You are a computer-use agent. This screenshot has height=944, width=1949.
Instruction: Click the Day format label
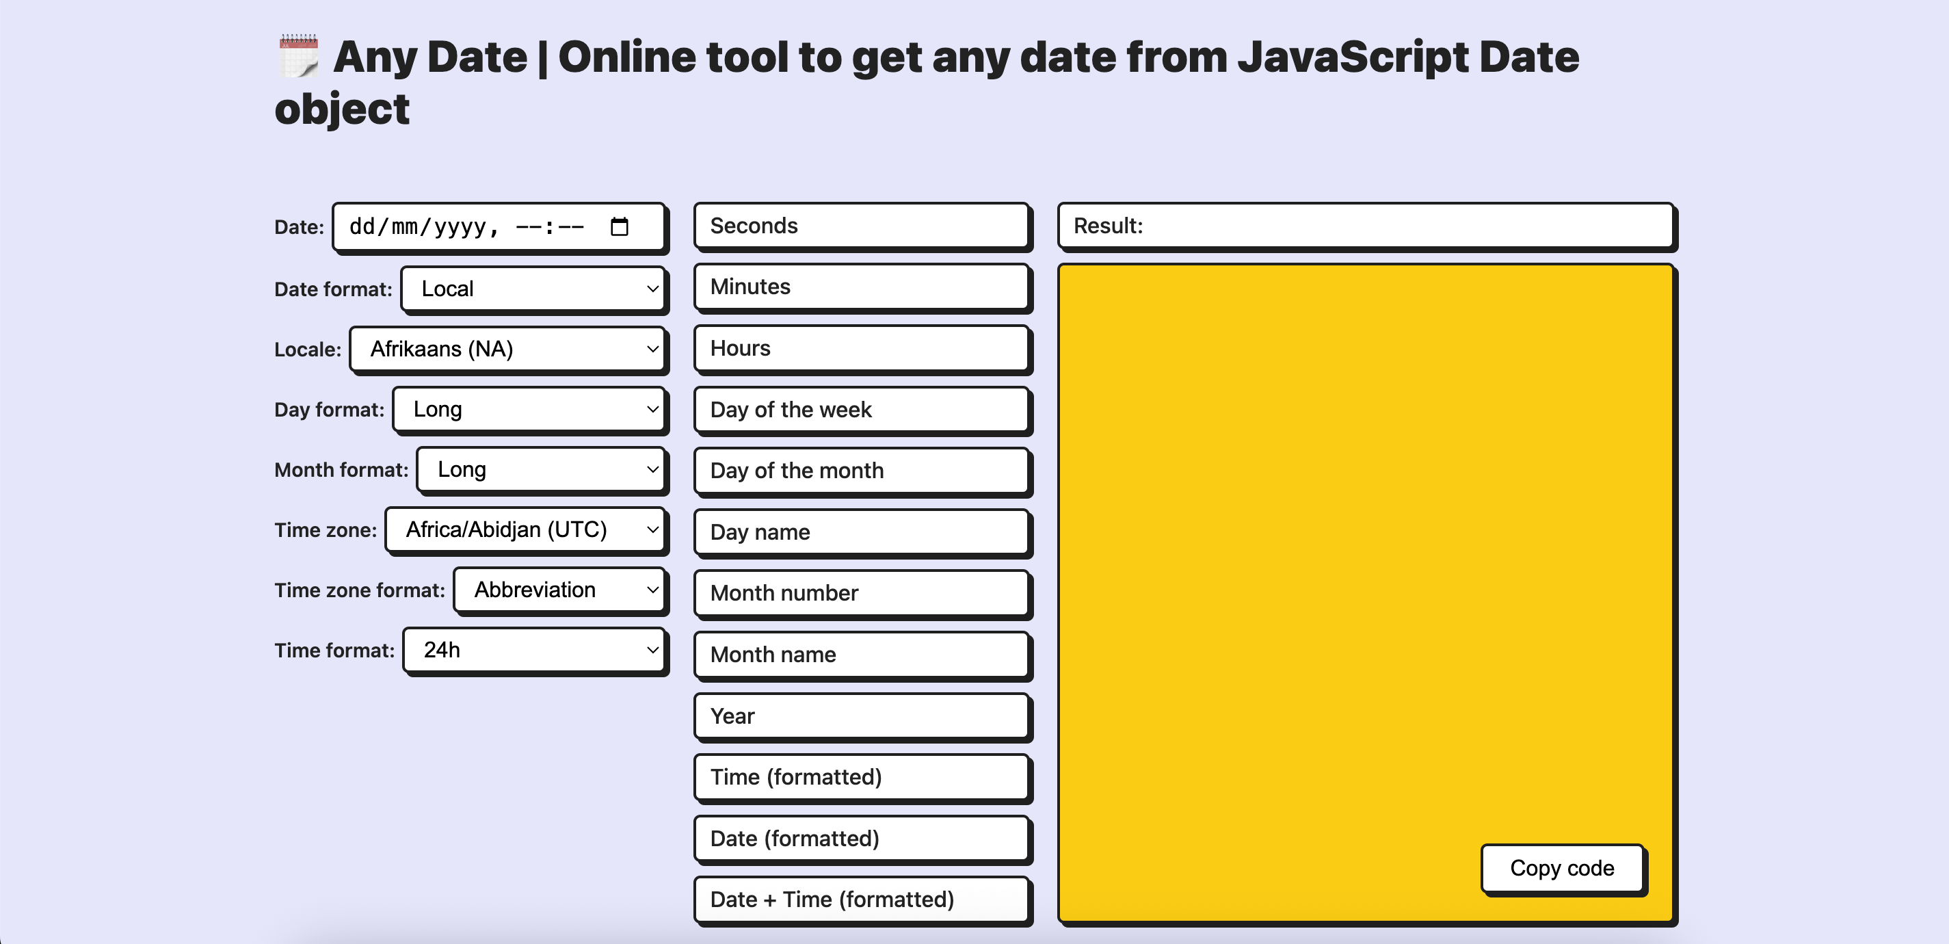click(x=329, y=410)
